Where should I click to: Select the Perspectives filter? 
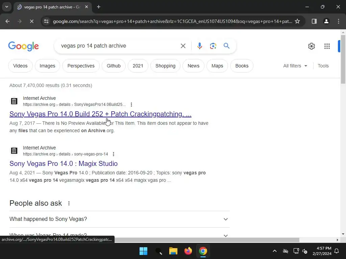(81, 66)
